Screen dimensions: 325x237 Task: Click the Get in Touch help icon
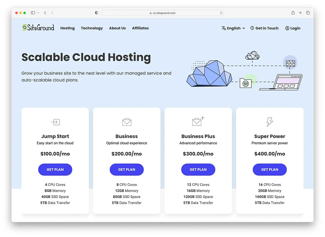click(x=252, y=28)
